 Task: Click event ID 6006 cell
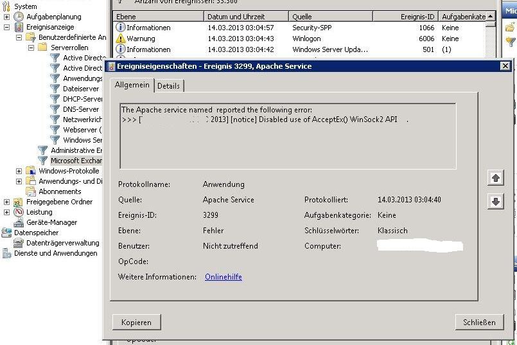(x=426, y=39)
